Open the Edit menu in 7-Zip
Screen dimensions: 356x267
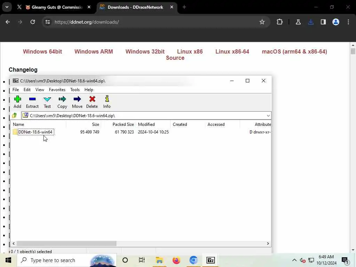27,90
